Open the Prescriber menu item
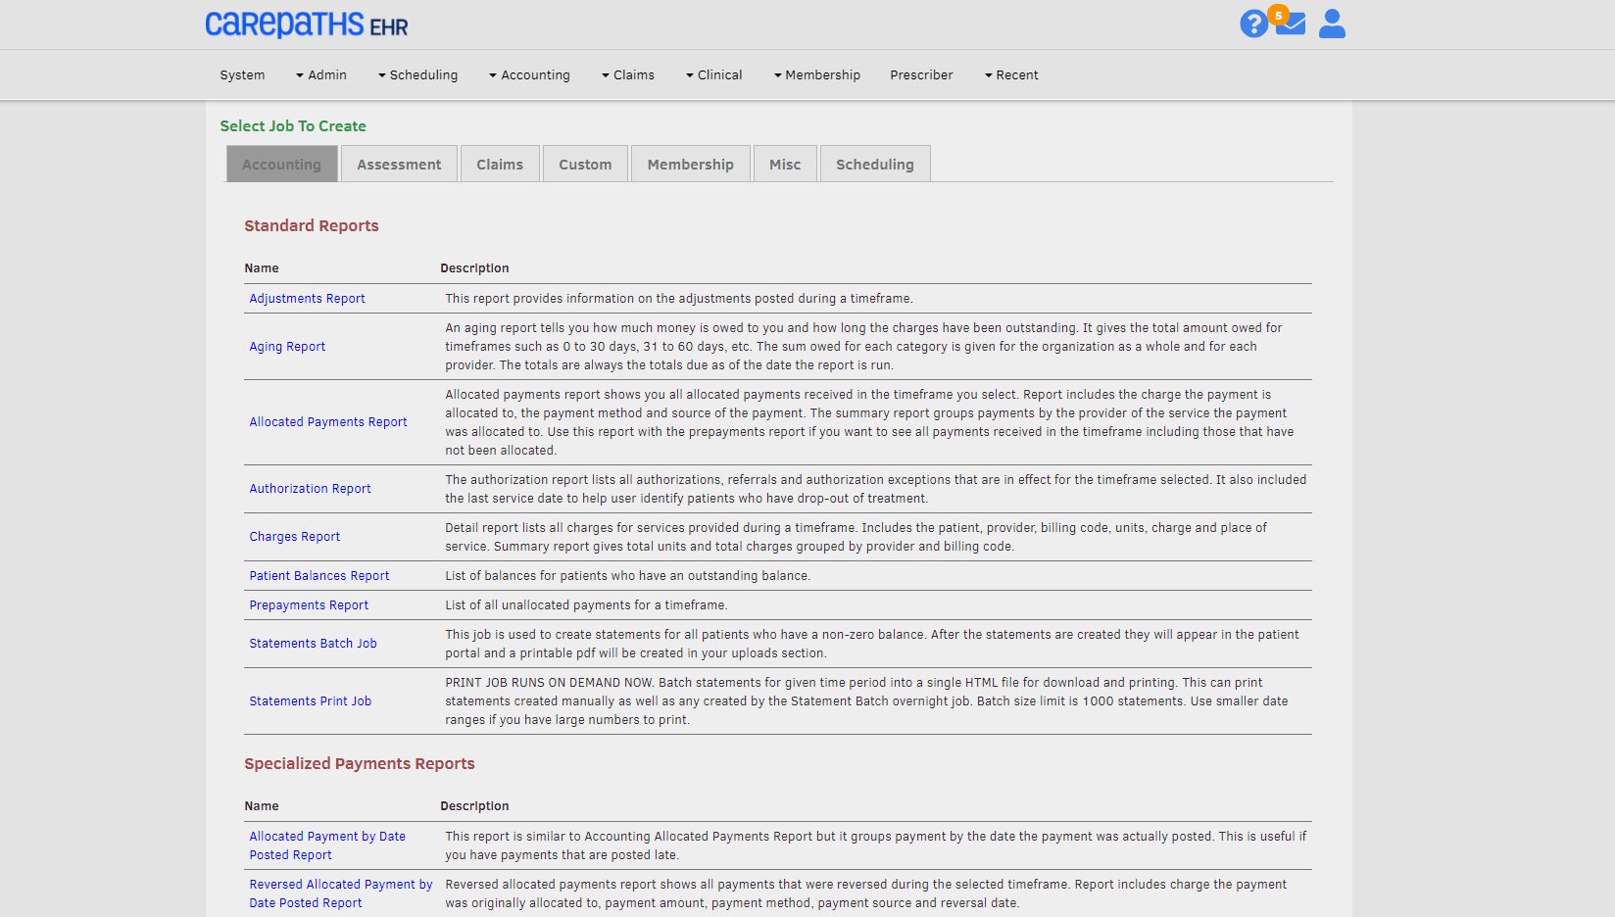Image resolution: width=1615 pixels, height=917 pixels. click(921, 75)
